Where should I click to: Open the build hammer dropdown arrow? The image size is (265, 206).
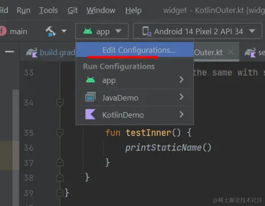click(64, 31)
